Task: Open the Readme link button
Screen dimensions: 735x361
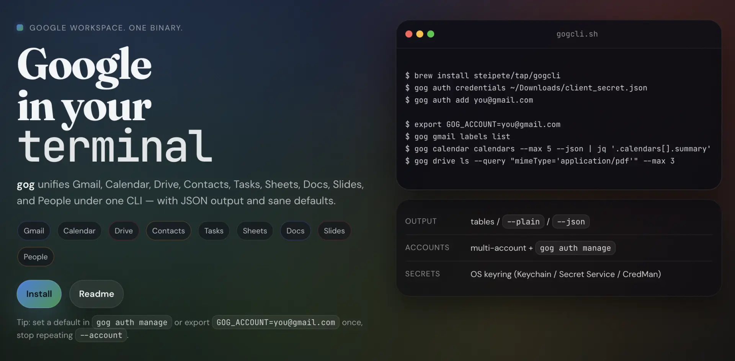Action: click(x=96, y=294)
